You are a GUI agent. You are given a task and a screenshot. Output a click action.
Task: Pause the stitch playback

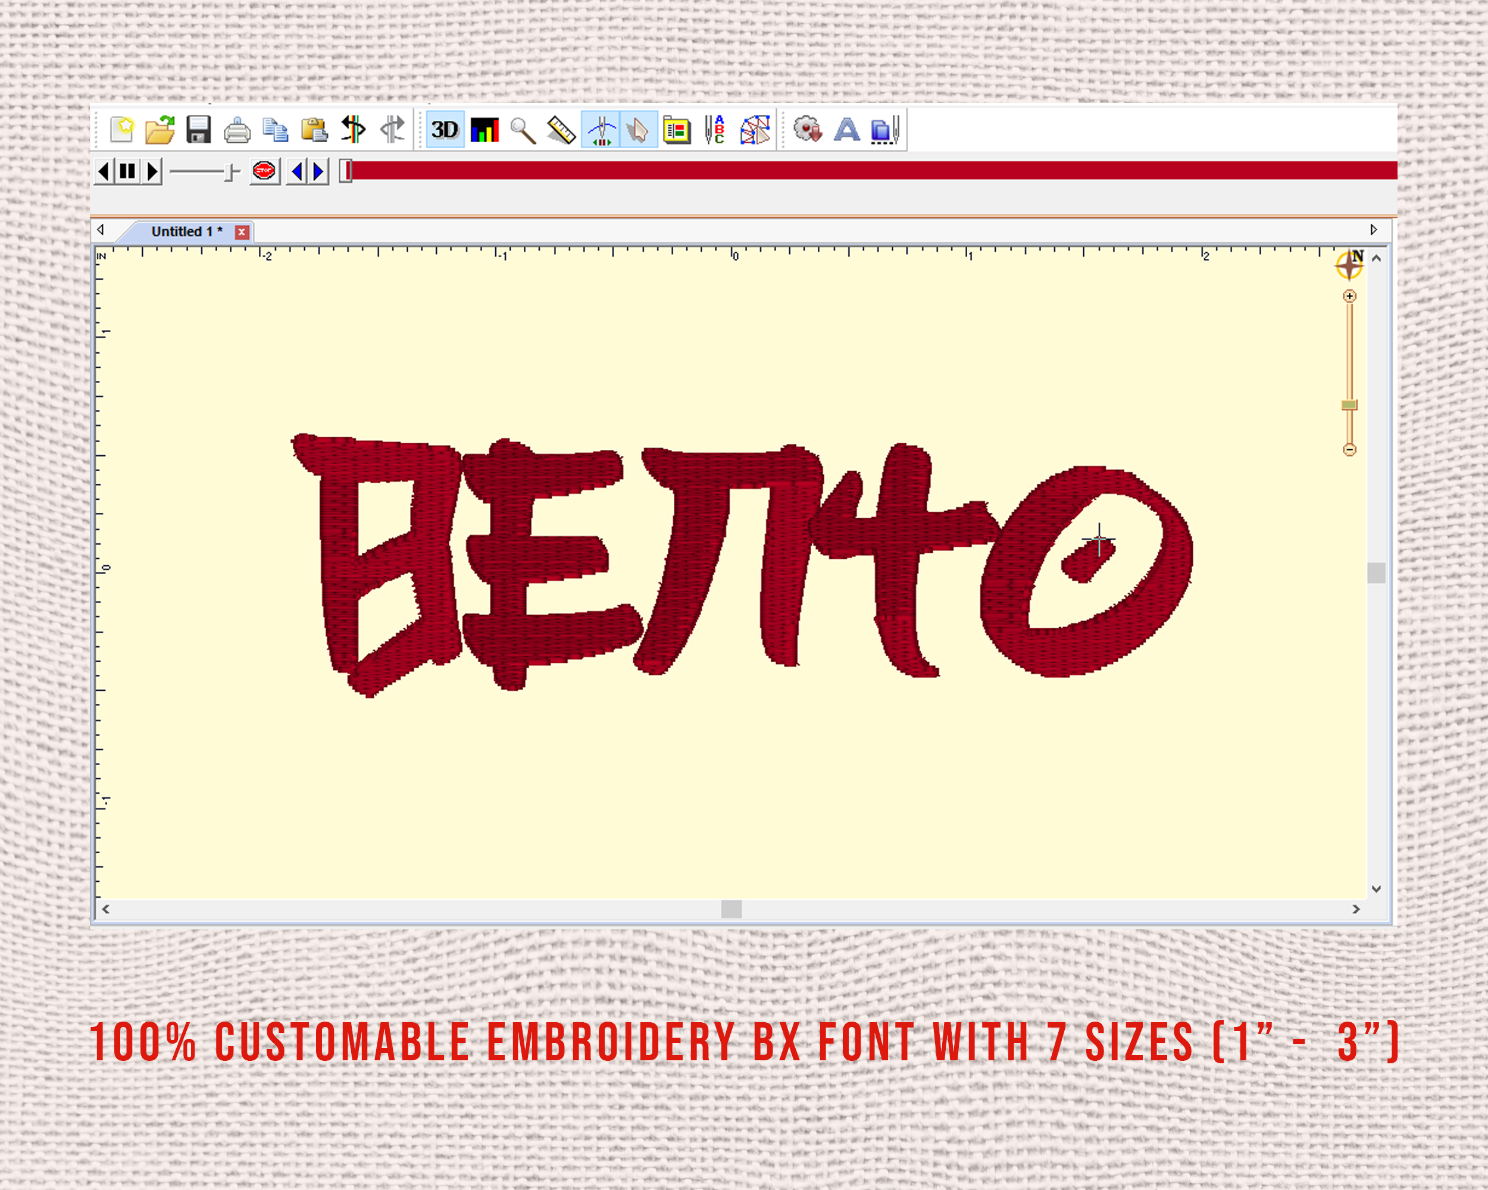click(x=127, y=173)
